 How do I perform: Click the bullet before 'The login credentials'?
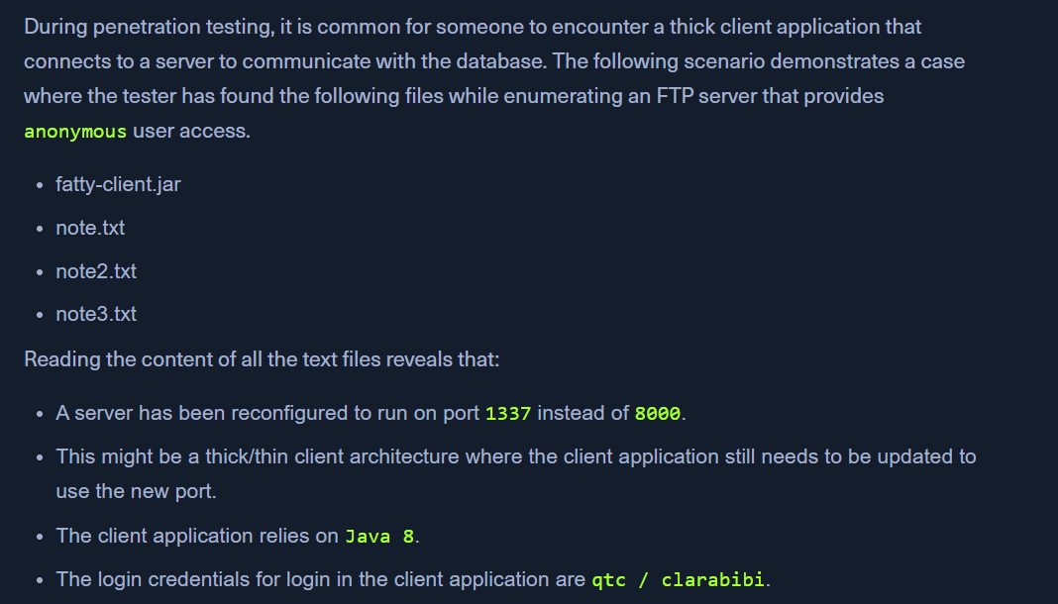click(x=41, y=580)
